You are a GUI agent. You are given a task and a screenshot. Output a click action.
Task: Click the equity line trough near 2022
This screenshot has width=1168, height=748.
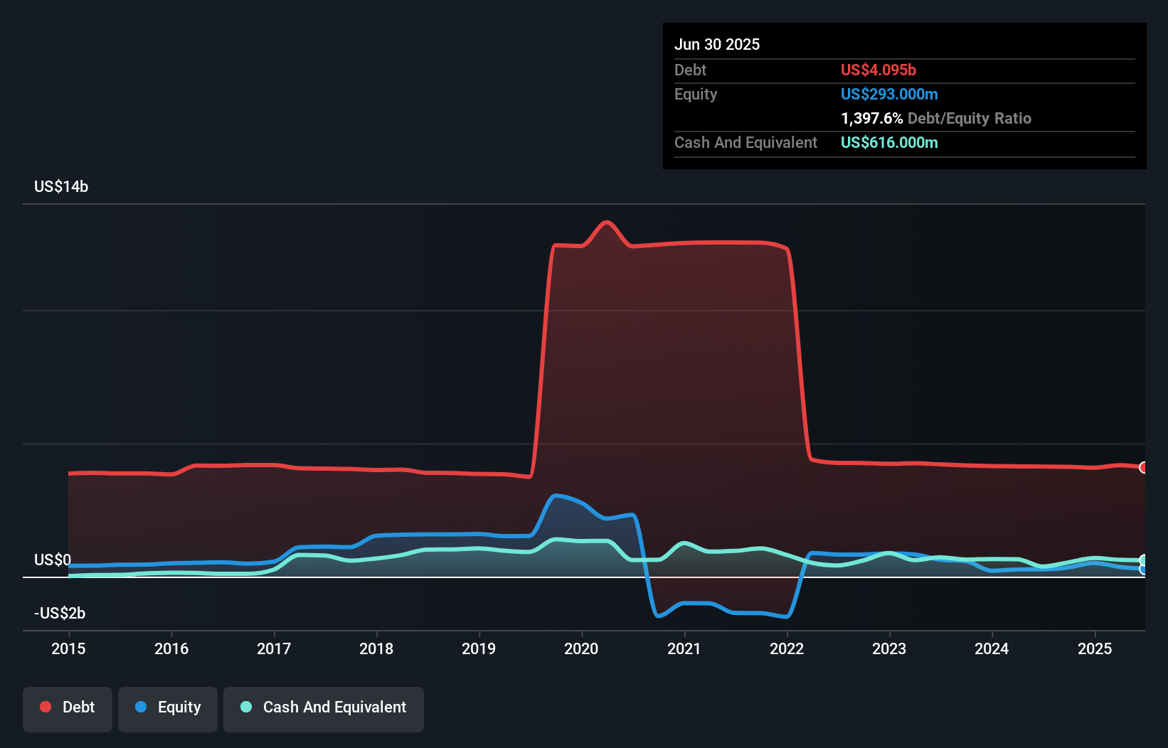click(786, 616)
